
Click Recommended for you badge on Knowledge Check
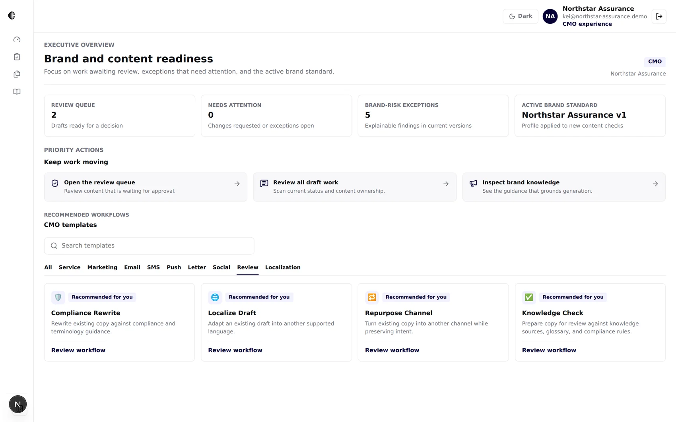click(x=573, y=297)
